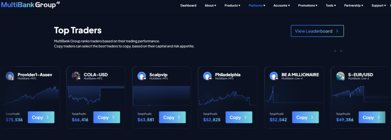Expand the Products dropdown menu
Viewport: 391px width, 140px height.
[233, 5]
